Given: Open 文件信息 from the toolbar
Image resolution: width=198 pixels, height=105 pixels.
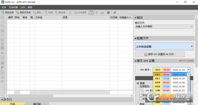Looking at the screenshot, I should tap(80, 13).
